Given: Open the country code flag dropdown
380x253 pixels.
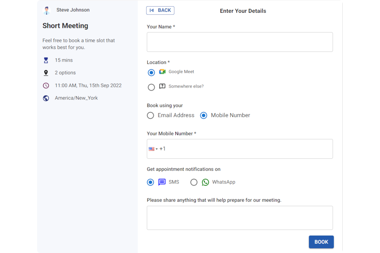Looking at the screenshot, I should 153,149.
